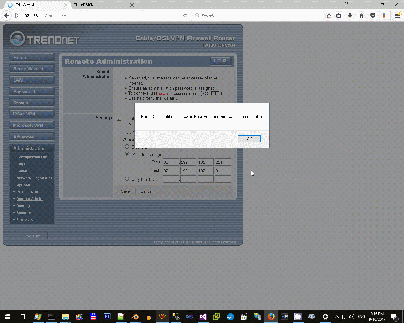This screenshot has height=323, width=404.
Task: Open Configuration File link
Action: tap(32, 157)
